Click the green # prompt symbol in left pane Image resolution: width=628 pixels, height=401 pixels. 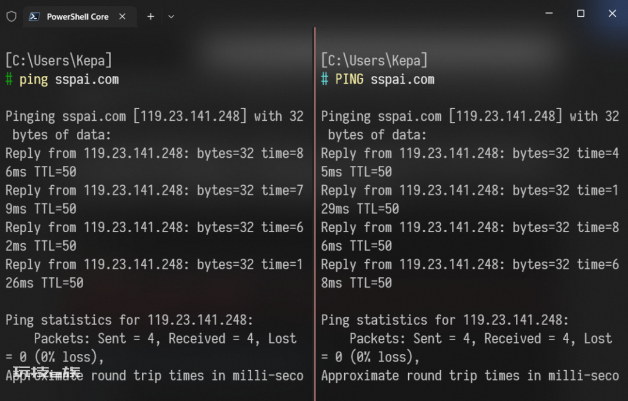pyautogui.click(x=9, y=79)
